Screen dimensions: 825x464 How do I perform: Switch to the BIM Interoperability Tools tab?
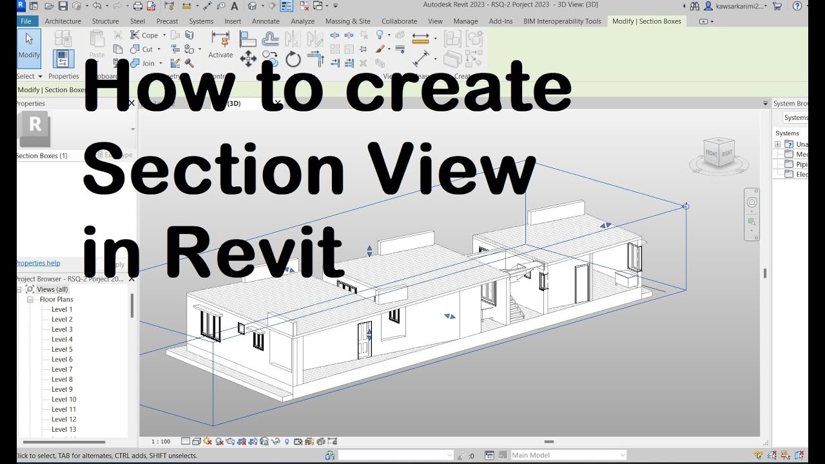click(x=562, y=21)
